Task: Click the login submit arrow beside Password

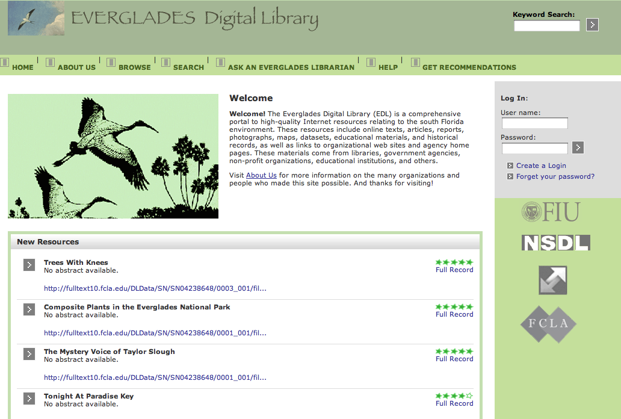Action: tap(578, 147)
